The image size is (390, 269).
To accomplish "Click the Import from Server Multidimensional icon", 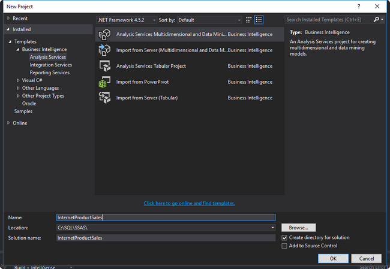I will tap(104, 50).
